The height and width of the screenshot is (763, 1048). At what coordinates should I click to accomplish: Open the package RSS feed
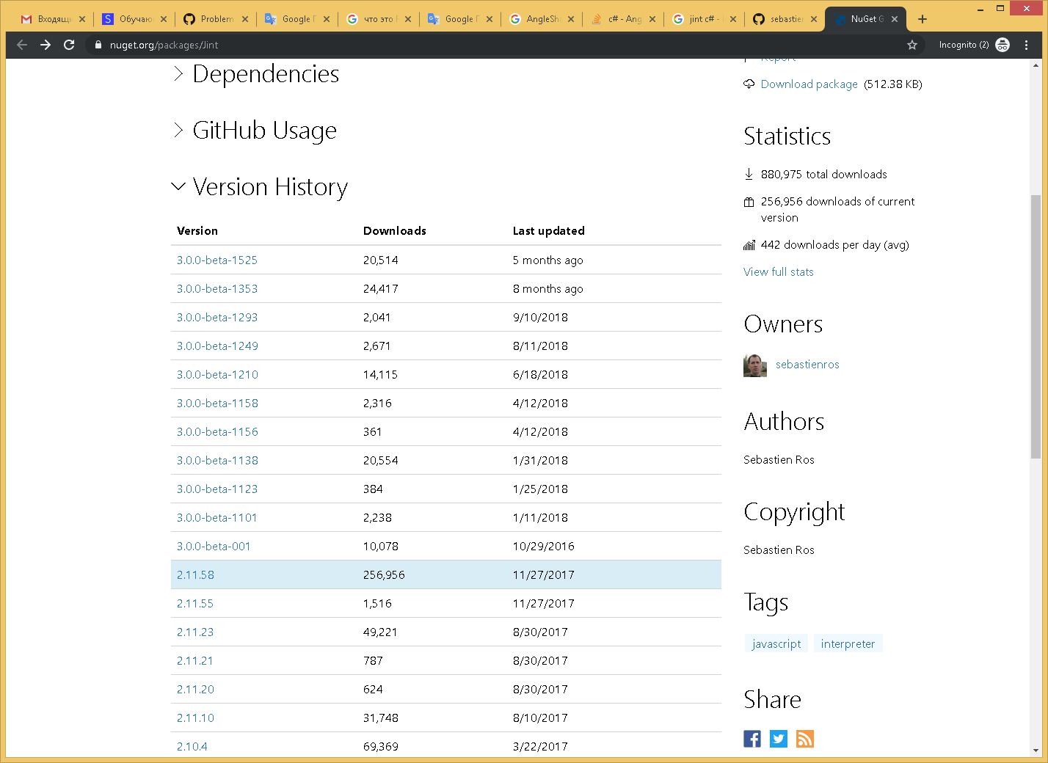(804, 739)
